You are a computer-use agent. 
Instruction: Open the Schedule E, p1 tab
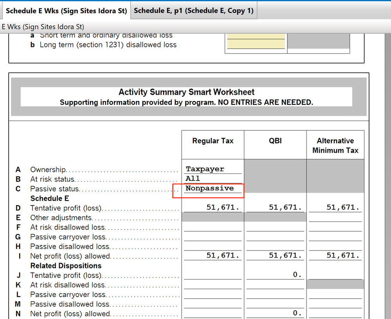(x=193, y=11)
